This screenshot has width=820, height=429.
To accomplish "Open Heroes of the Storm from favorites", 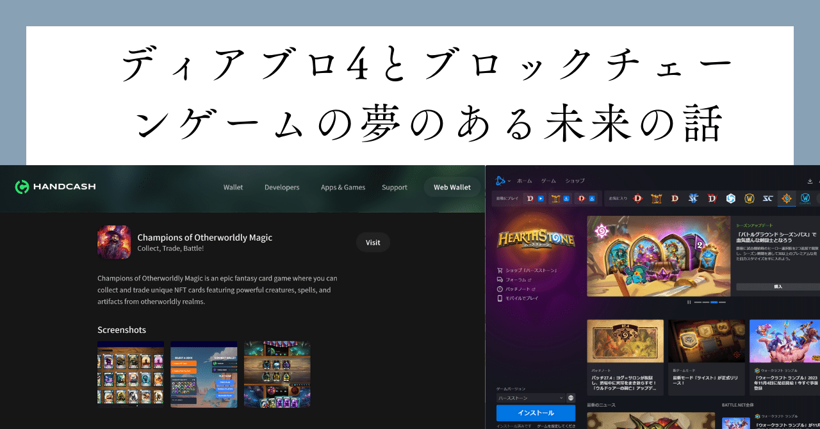I will coord(732,198).
